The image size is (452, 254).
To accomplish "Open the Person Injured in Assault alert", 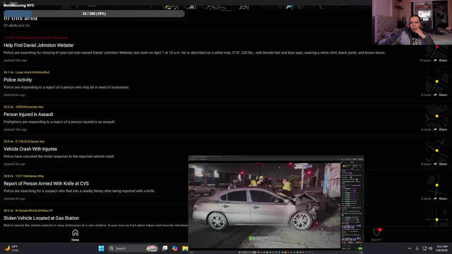I will point(29,114).
